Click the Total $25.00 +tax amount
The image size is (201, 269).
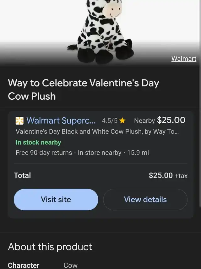point(168,176)
